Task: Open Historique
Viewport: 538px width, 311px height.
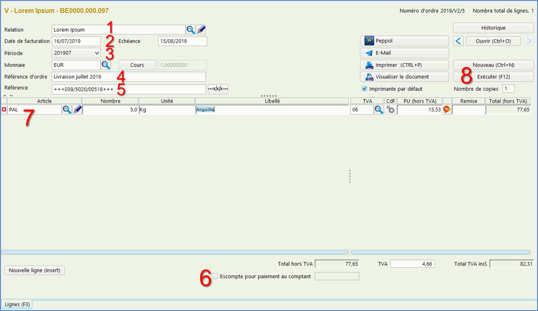Action: click(493, 28)
